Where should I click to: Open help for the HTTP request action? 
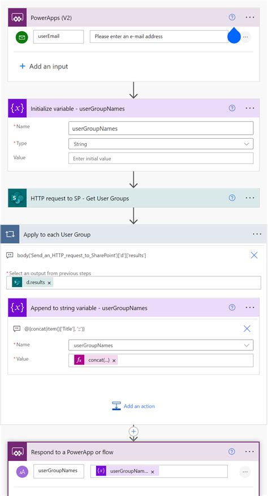(232, 198)
